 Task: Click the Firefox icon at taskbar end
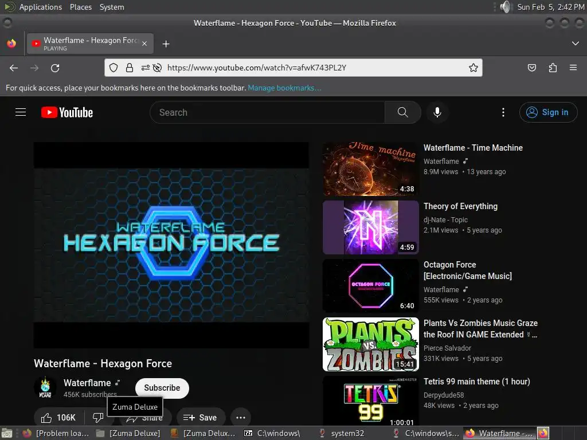click(x=543, y=433)
